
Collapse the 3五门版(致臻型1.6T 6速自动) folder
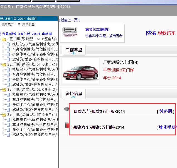click(32, 115)
